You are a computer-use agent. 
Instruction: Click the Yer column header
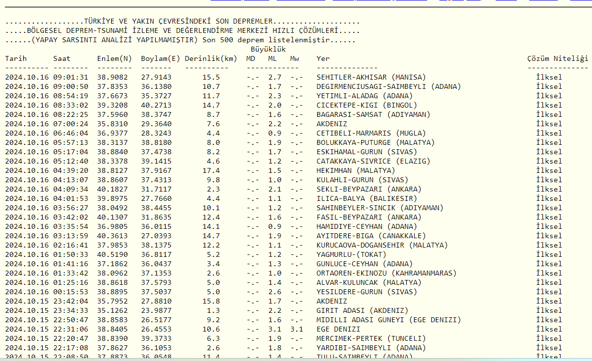pos(323,58)
